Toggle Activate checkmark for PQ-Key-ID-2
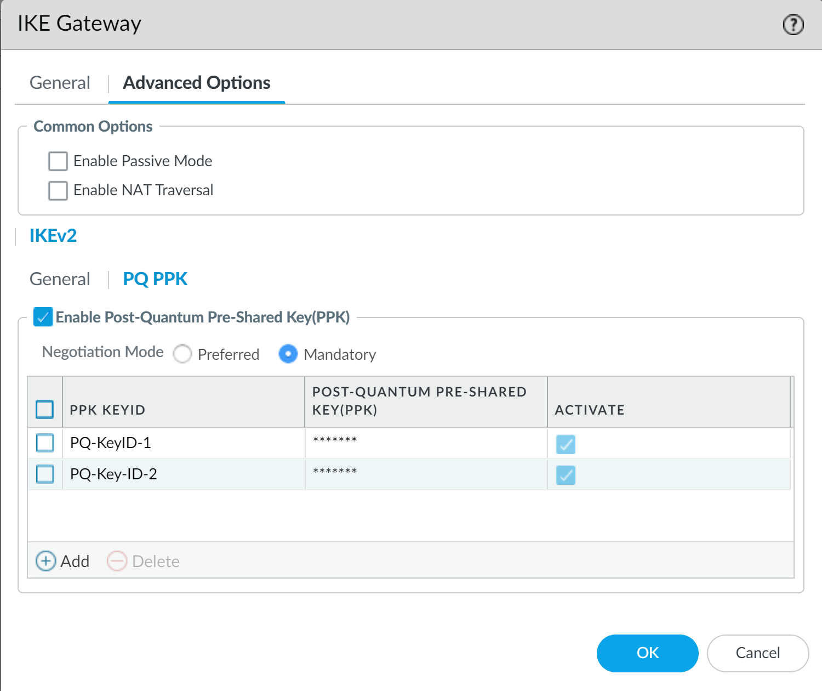 [x=566, y=475]
